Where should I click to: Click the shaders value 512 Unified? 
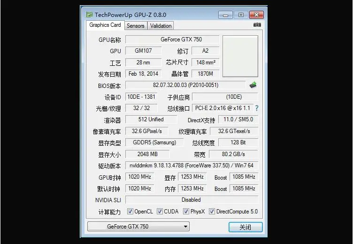tap(151, 119)
